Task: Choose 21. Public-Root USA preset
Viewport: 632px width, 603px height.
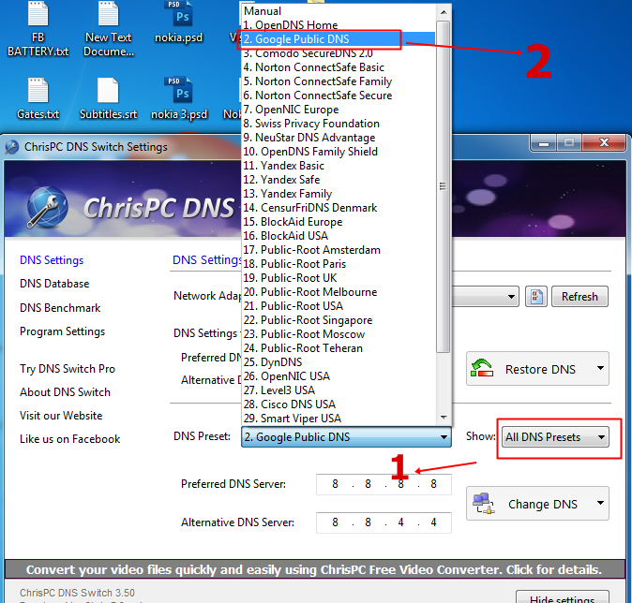Action: pyautogui.click(x=339, y=306)
